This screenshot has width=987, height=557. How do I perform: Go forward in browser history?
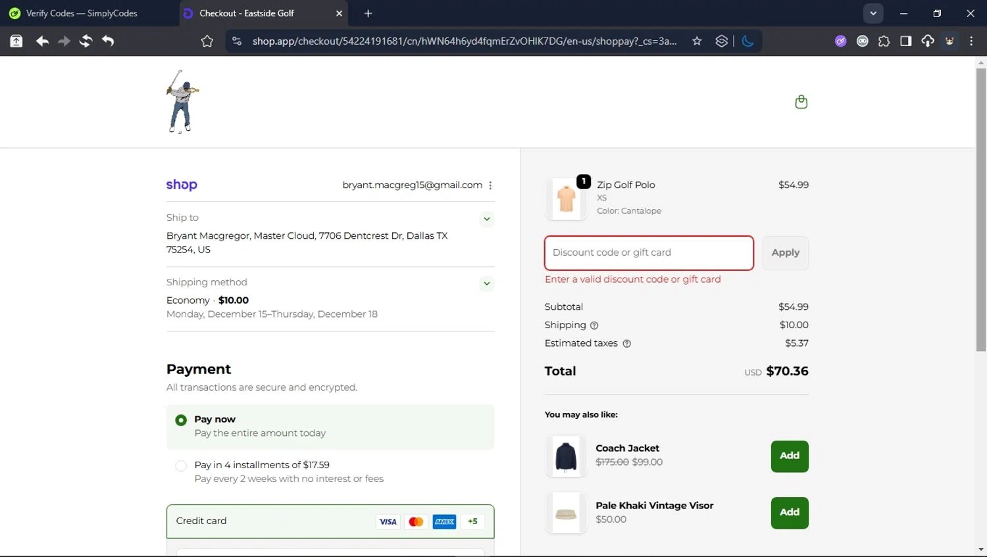(64, 41)
